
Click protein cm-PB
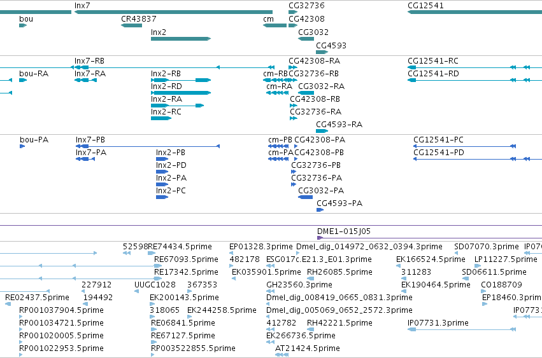[x=280, y=140]
